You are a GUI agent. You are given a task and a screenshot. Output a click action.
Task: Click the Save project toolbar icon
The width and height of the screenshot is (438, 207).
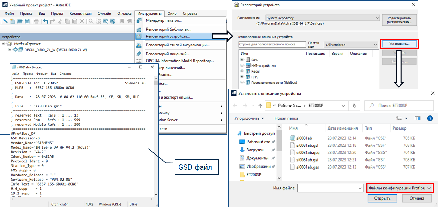[27, 21]
